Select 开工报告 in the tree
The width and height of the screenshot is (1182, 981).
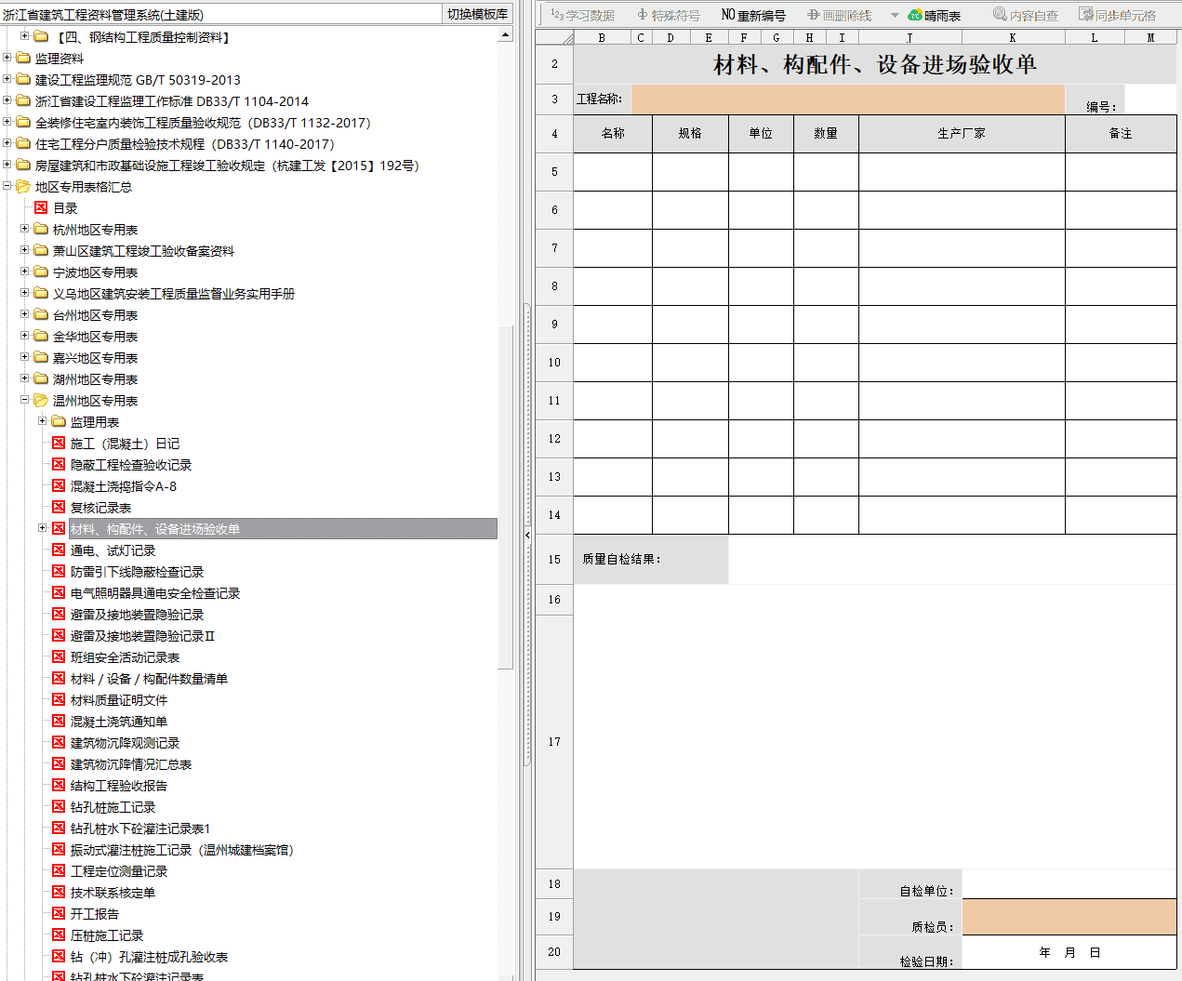[94, 914]
